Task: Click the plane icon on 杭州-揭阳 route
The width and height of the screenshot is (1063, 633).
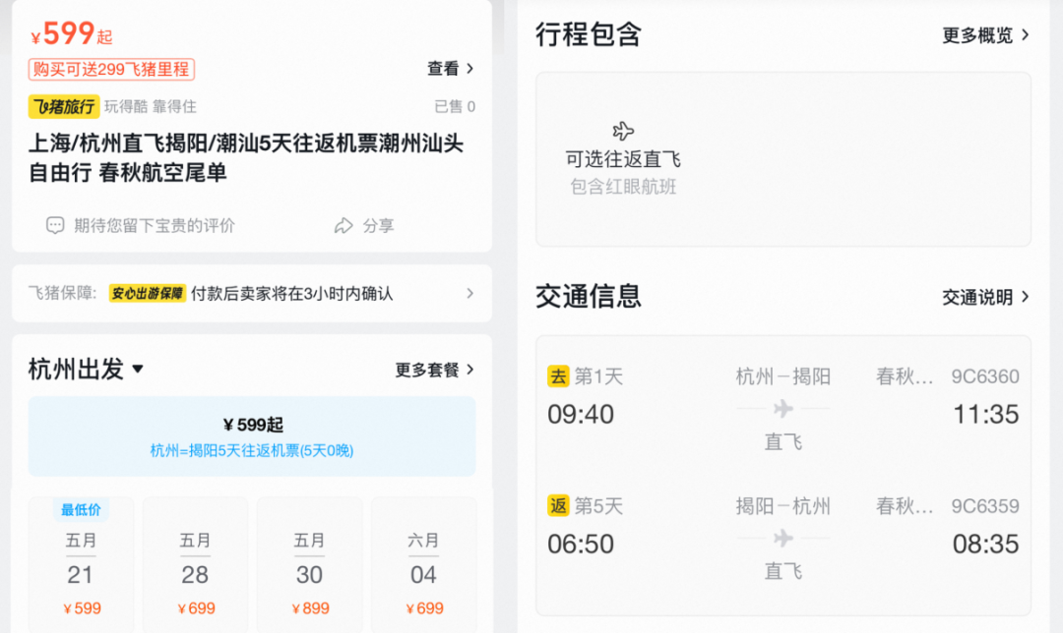Action: click(x=783, y=408)
